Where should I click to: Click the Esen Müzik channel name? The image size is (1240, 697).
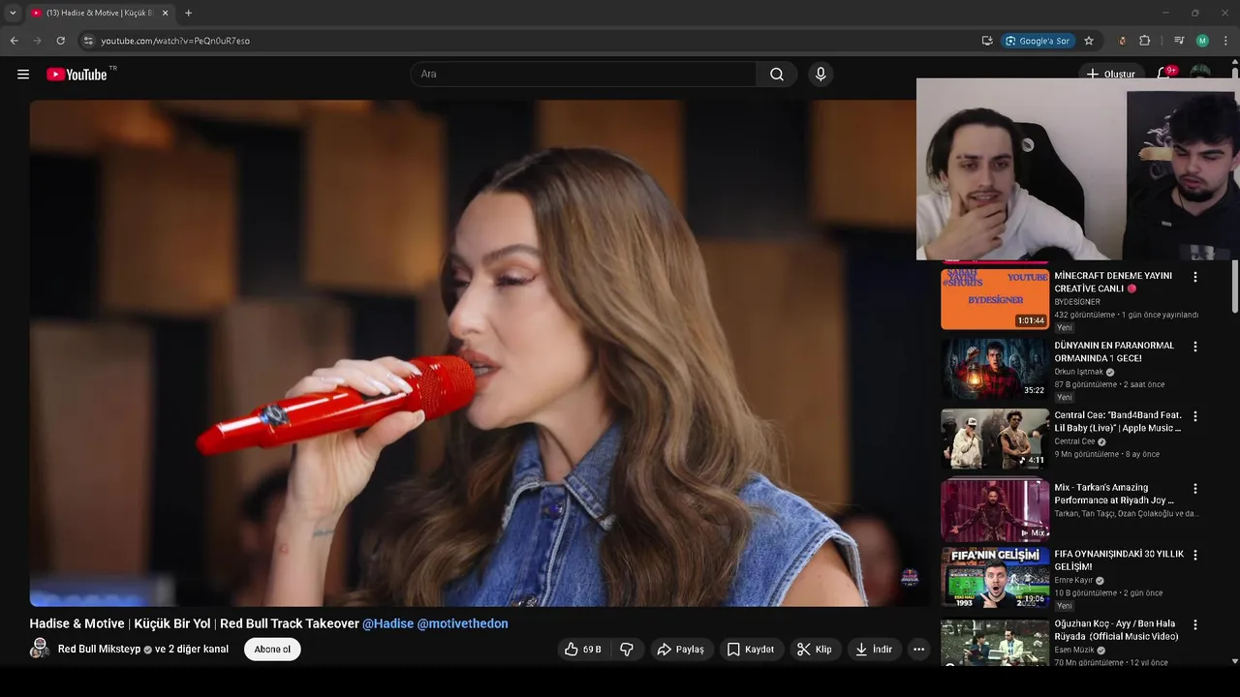(x=1074, y=650)
